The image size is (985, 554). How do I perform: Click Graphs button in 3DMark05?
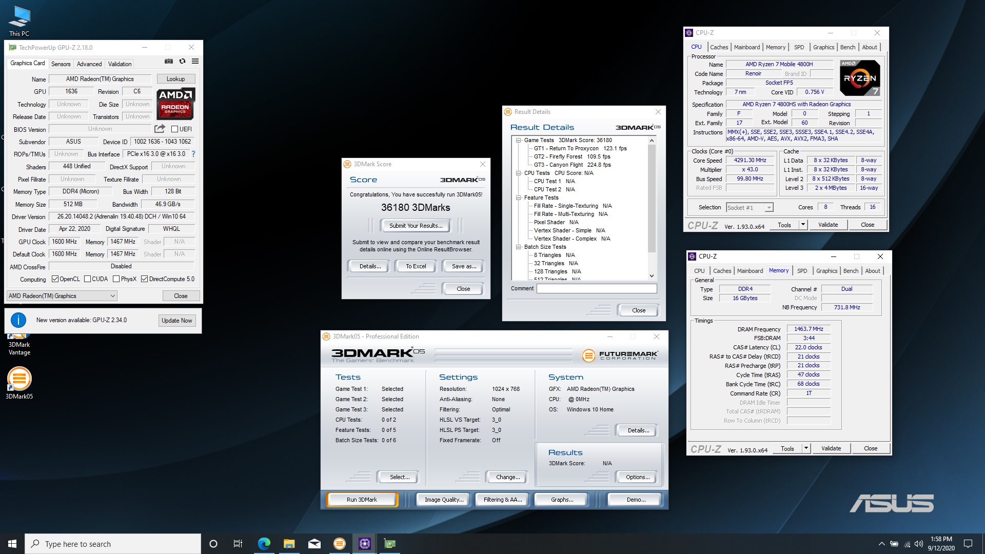(x=562, y=500)
